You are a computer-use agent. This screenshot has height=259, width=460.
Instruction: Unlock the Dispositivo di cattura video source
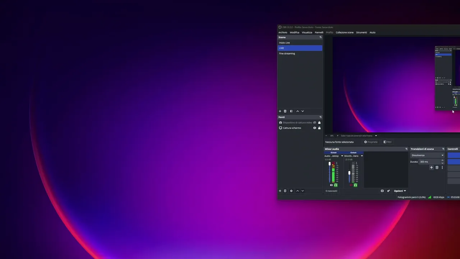[319, 123]
